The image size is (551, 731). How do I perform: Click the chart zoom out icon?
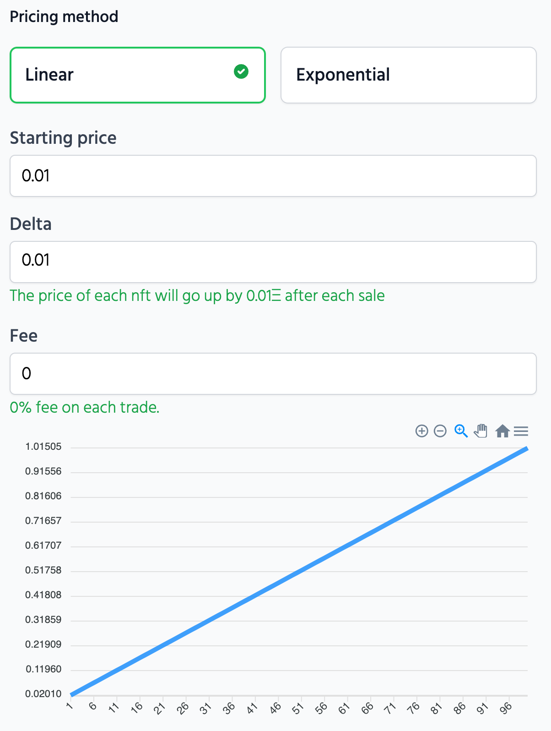(x=440, y=431)
